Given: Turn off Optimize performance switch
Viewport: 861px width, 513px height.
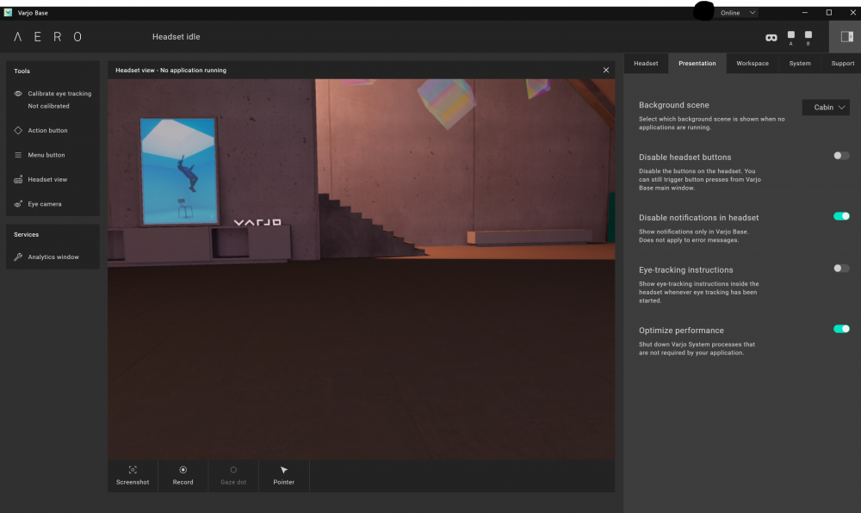Looking at the screenshot, I should point(841,329).
